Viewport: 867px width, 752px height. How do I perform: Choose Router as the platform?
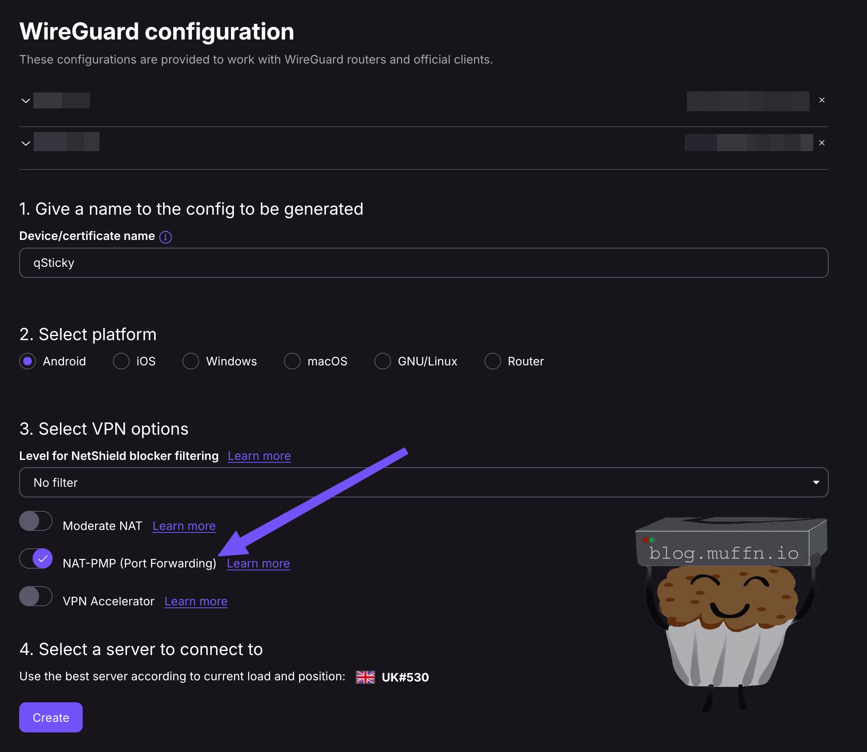[492, 361]
